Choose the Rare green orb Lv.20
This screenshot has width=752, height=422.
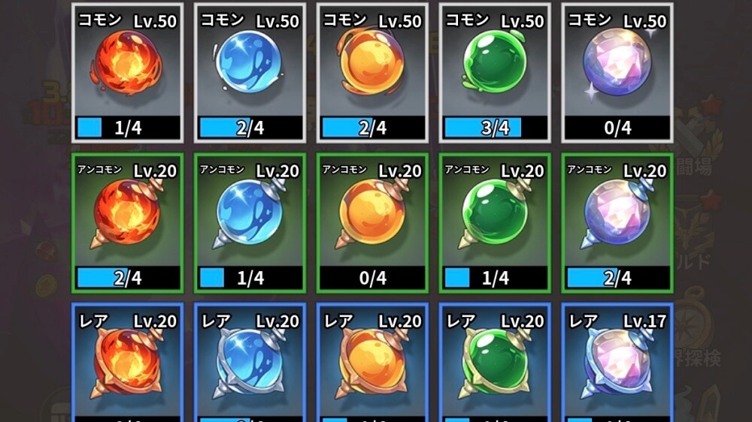coord(495,363)
